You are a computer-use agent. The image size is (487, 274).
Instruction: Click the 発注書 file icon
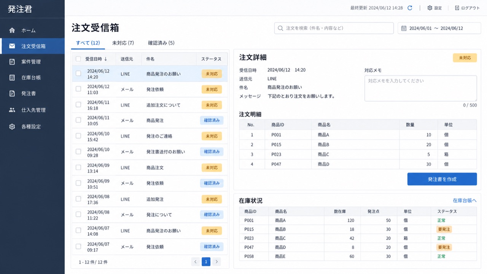tap(12, 93)
